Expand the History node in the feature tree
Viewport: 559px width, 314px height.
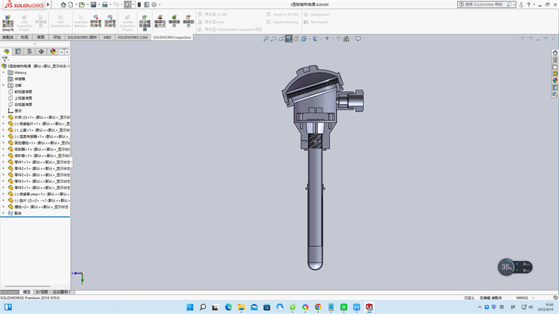[x=4, y=72]
